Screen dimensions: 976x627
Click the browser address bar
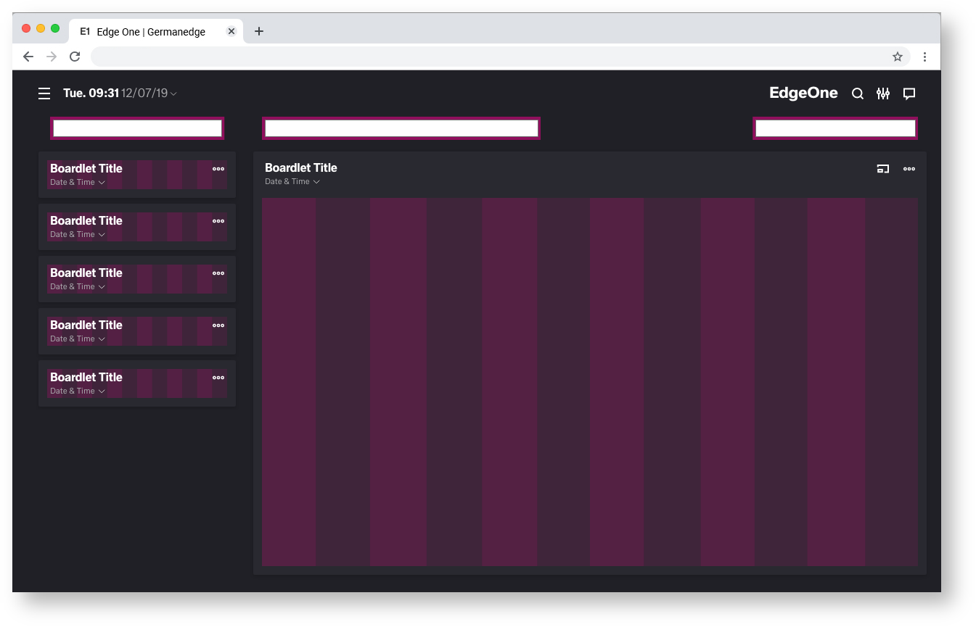click(x=486, y=57)
